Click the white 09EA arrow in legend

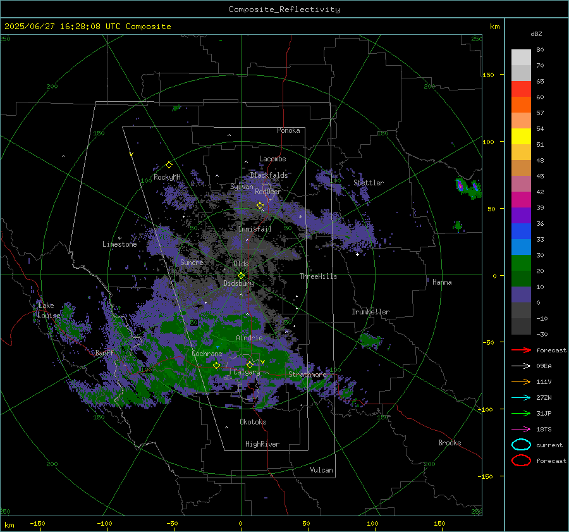click(x=521, y=366)
